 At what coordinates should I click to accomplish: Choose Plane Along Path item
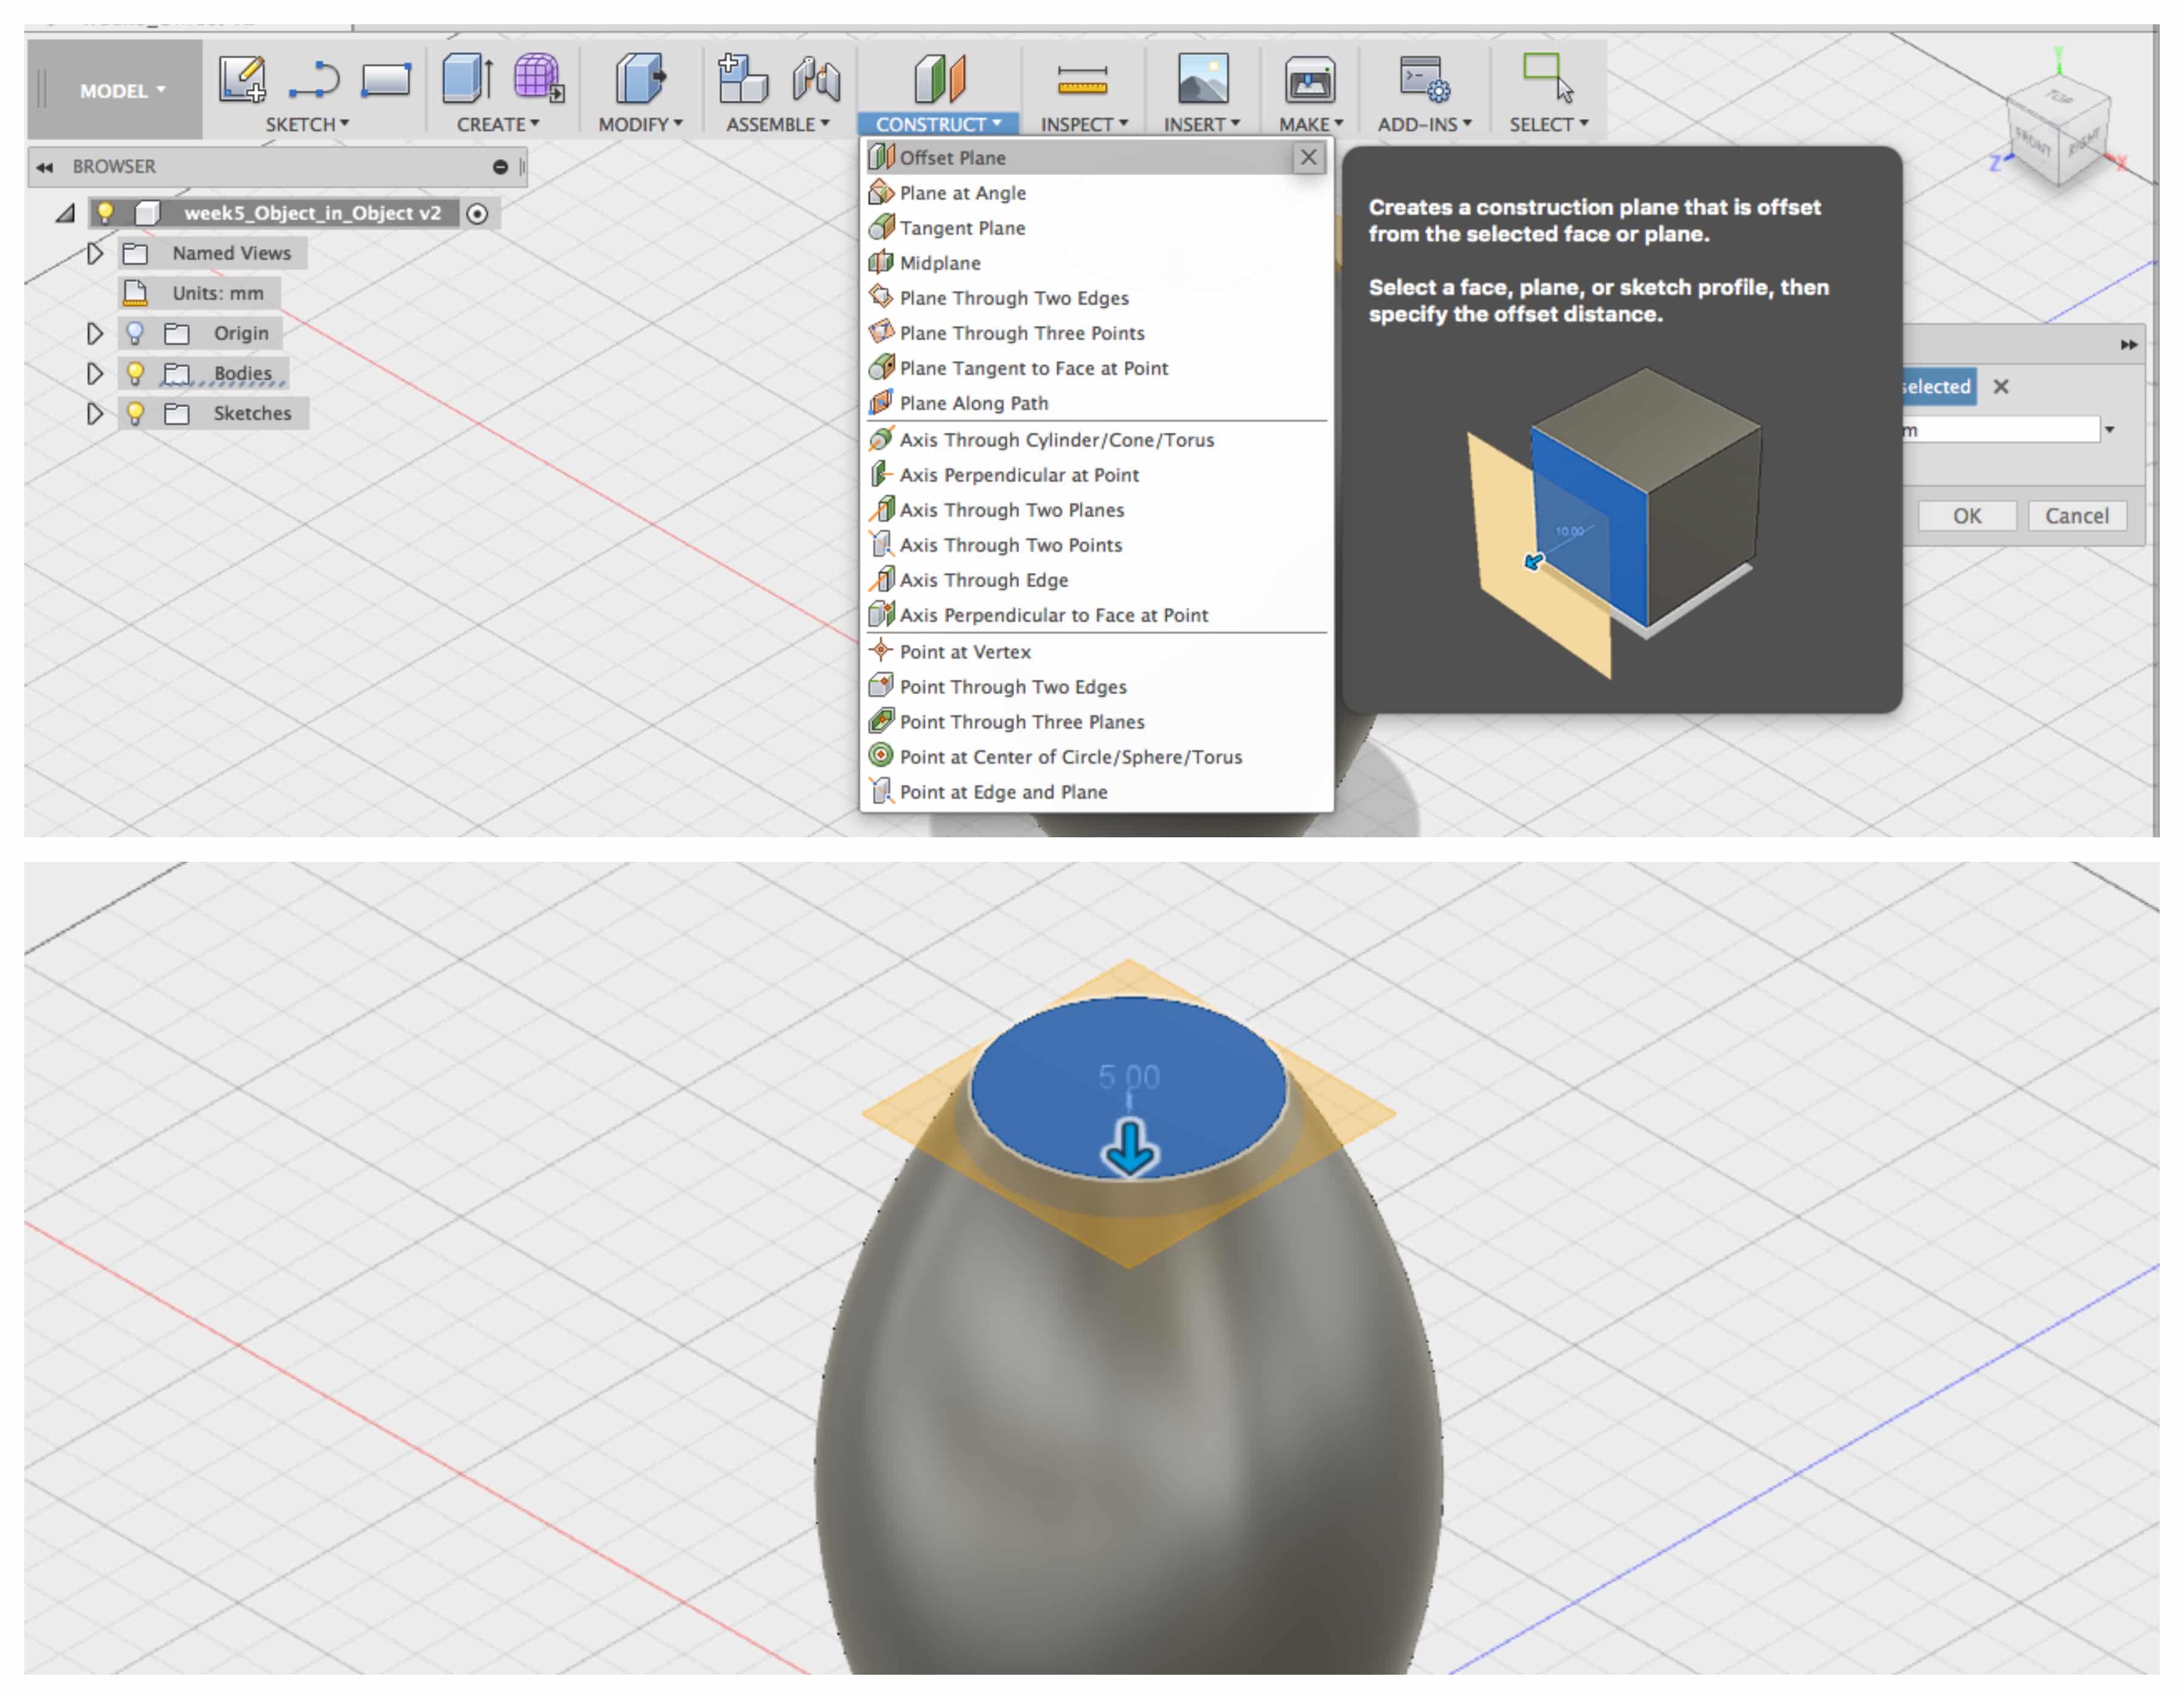pos(1097,403)
